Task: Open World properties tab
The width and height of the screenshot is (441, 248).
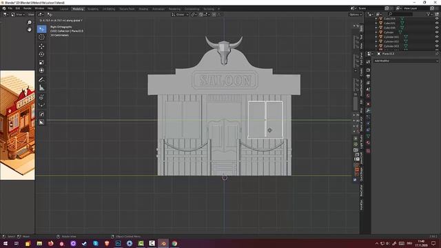Action: [x=368, y=96]
